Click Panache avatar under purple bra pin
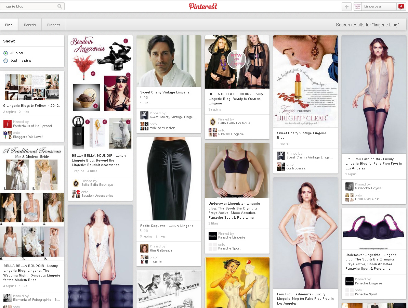Screen dimensions: 408x308 [x=349, y=281]
